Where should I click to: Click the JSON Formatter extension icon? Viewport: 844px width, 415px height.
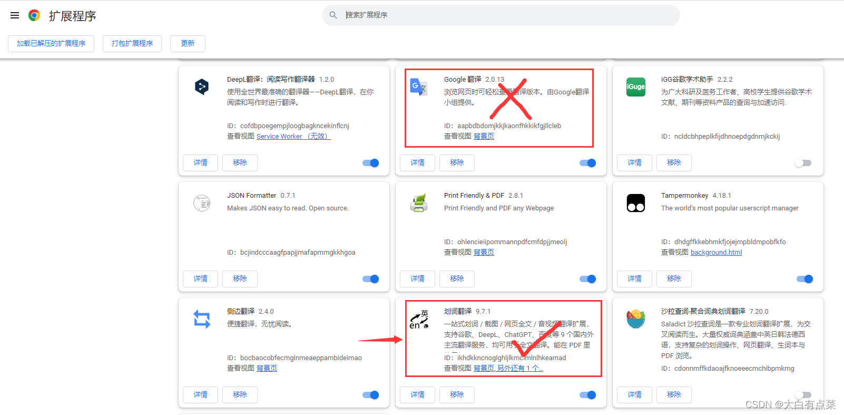click(202, 202)
